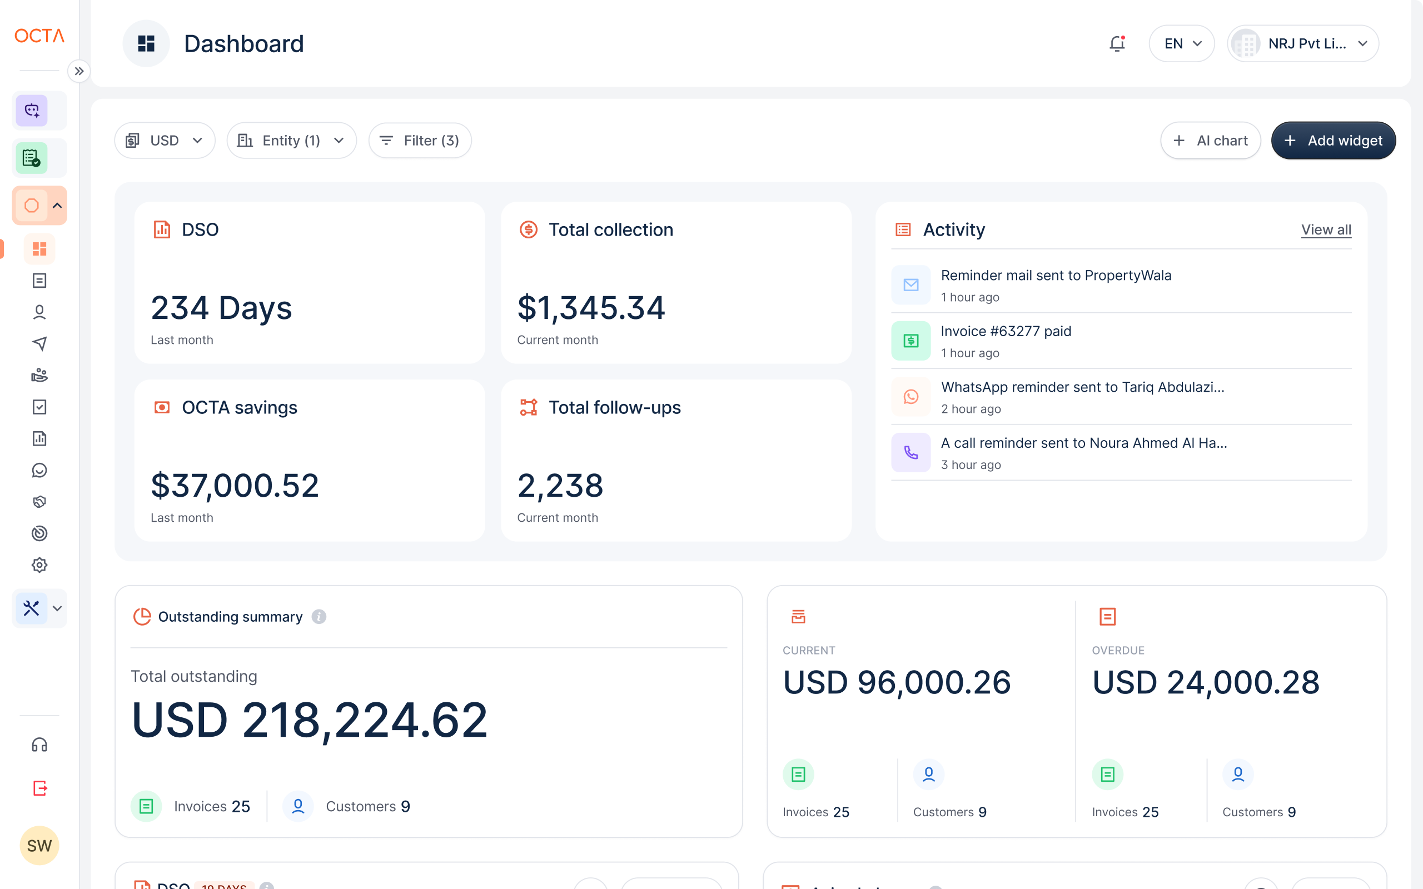This screenshot has width=1423, height=889.
Task: Click the DSO 234 Days value
Action: pos(221,308)
